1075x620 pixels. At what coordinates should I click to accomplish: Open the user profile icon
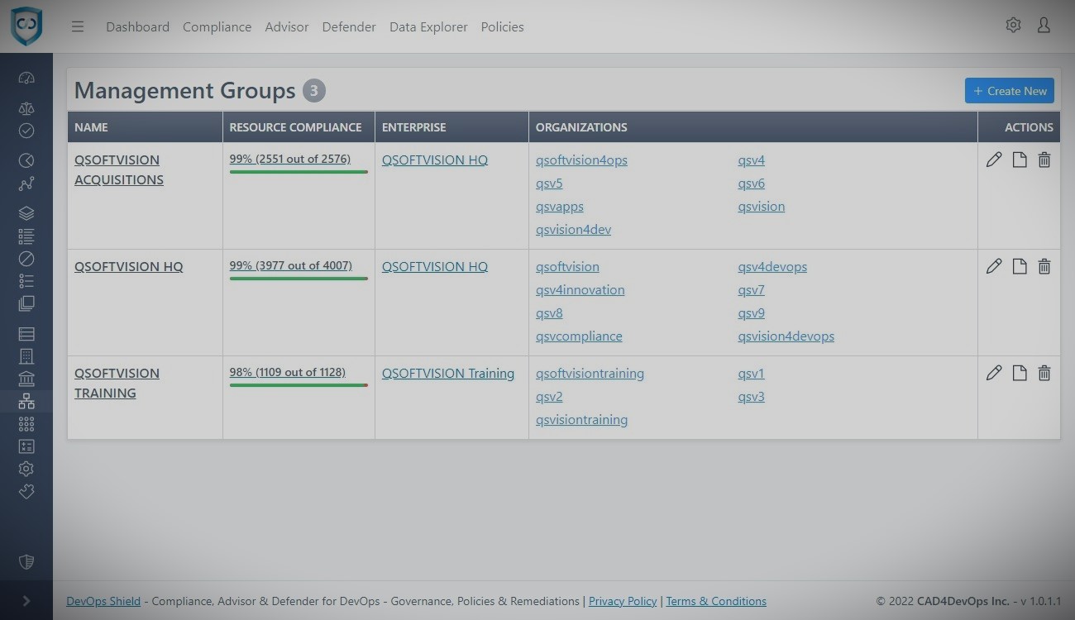tap(1044, 26)
